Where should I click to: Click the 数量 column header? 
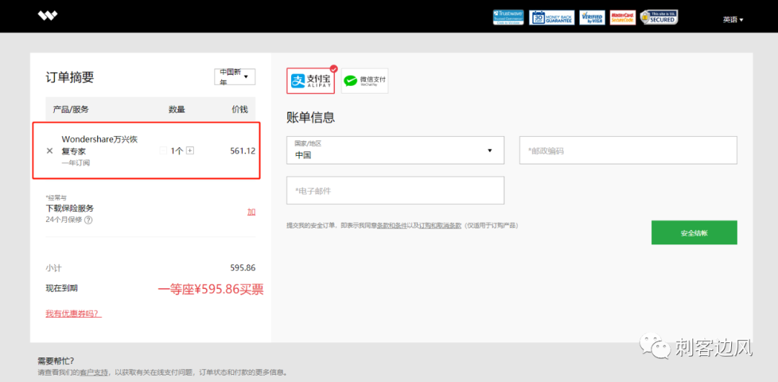(x=176, y=110)
